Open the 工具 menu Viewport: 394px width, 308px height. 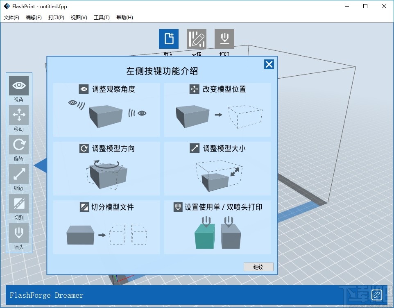pos(101,17)
